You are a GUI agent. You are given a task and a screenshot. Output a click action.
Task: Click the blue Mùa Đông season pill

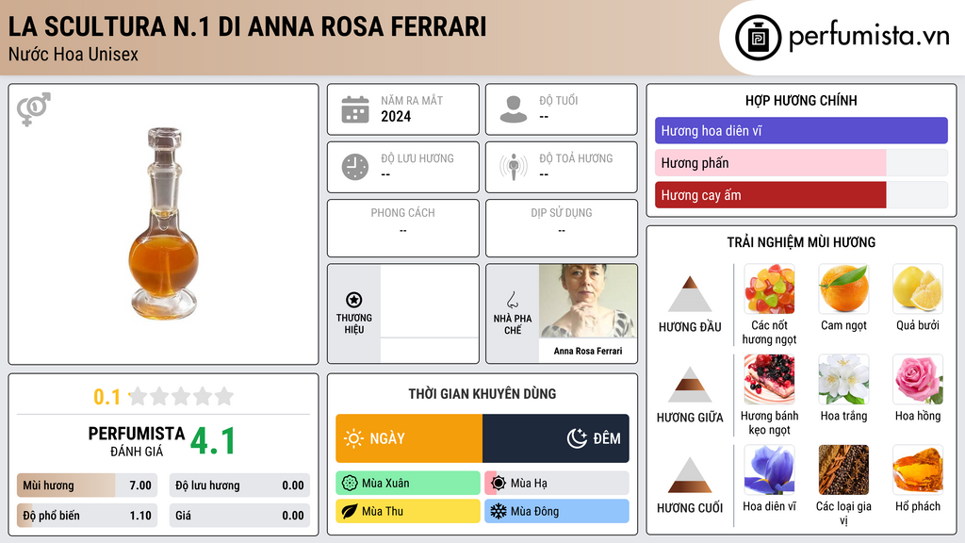pyautogui.click(x=557, y=511)
